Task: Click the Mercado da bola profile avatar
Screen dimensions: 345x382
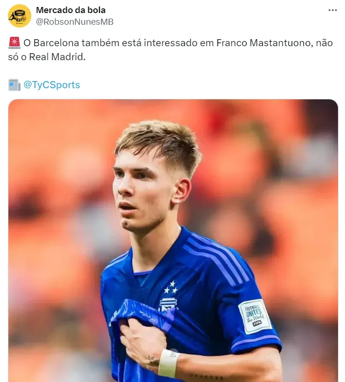Action: 20,16
